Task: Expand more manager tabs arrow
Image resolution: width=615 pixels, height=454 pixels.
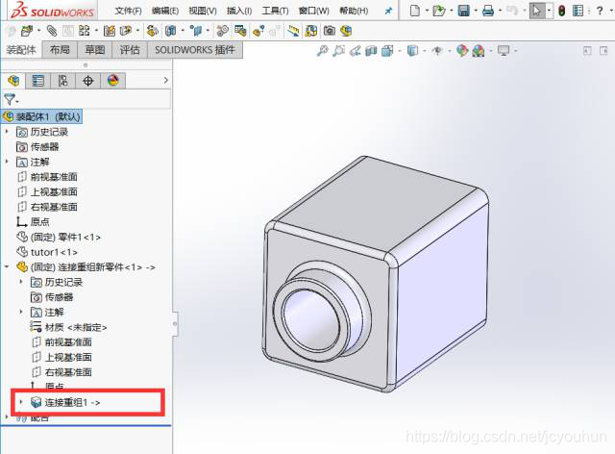Action: click(x=166, y=80)
